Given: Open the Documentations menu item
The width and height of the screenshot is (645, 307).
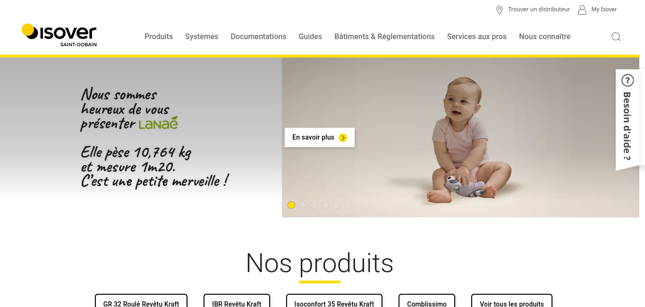Looking at the screenshot, I should [x=258, y=37].
